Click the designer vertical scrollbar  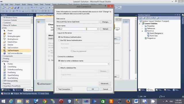[136, 48]
